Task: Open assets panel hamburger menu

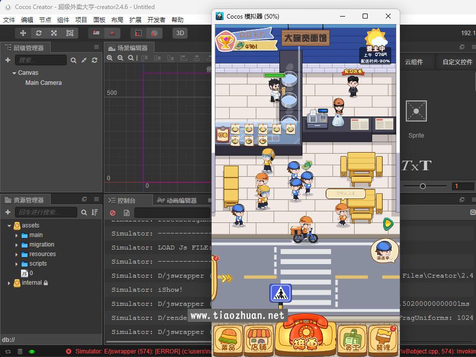Action: click(x=96, y=199)
